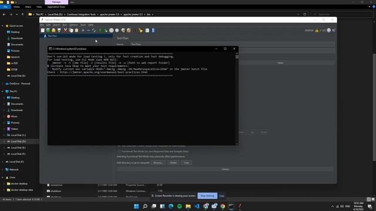The height and width of the screenshot is (211, 376).
Task: Click the Clear broom icon in JMeter toolbar
Action: coord(123,30)
